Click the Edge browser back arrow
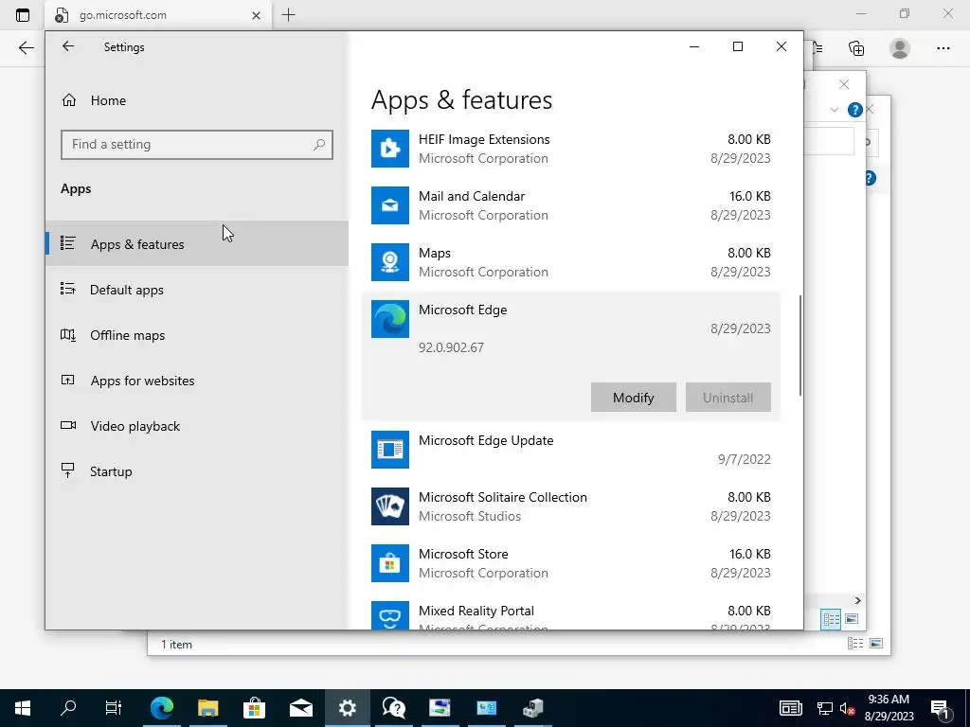This screenshot has height=727, width=970. pos(26,48)
